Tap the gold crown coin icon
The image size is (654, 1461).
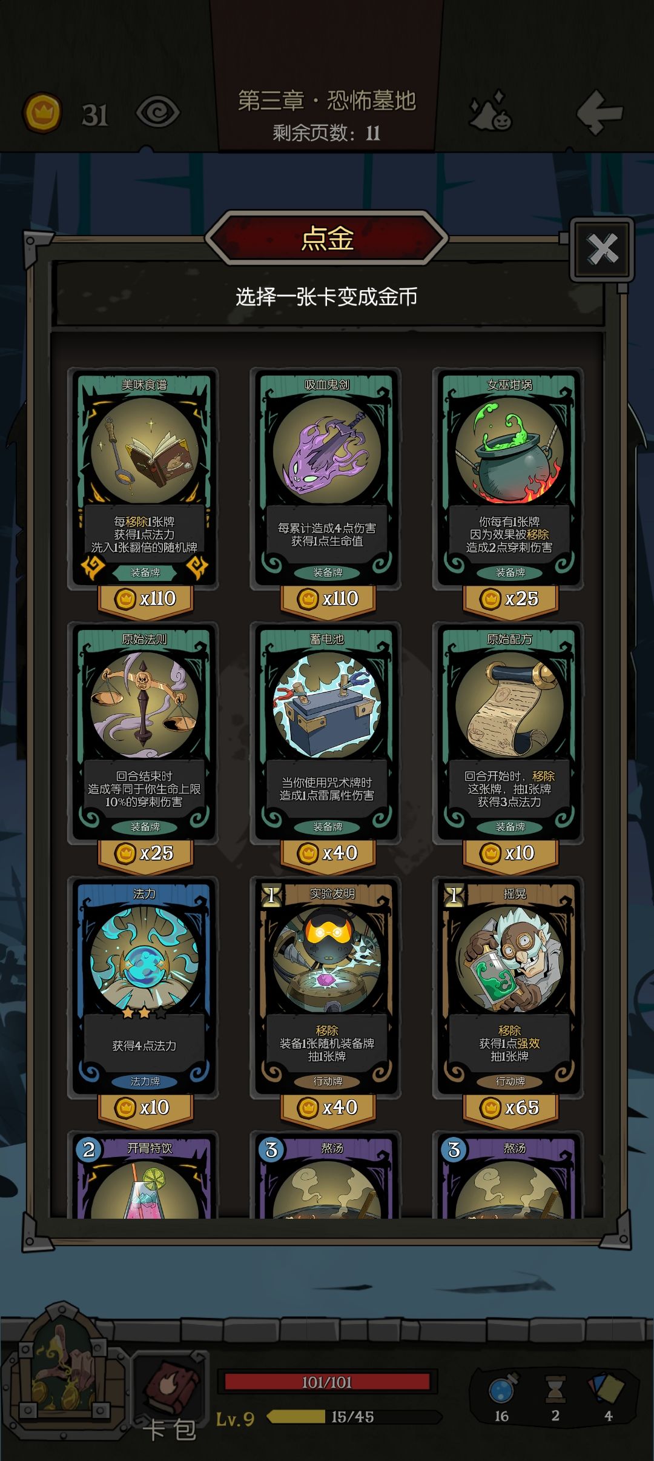tap(42, 113)
